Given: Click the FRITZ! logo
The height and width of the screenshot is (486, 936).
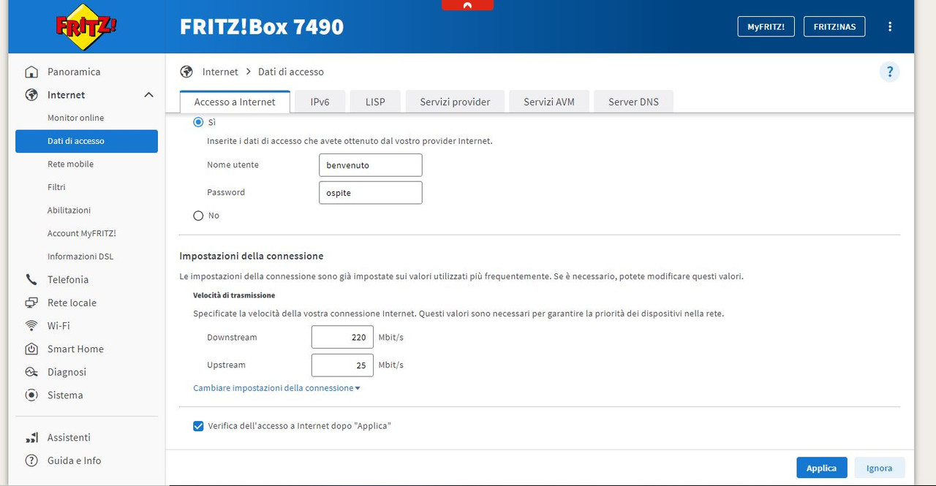Looking at the screenshot, I should click(x=86, y=27).
